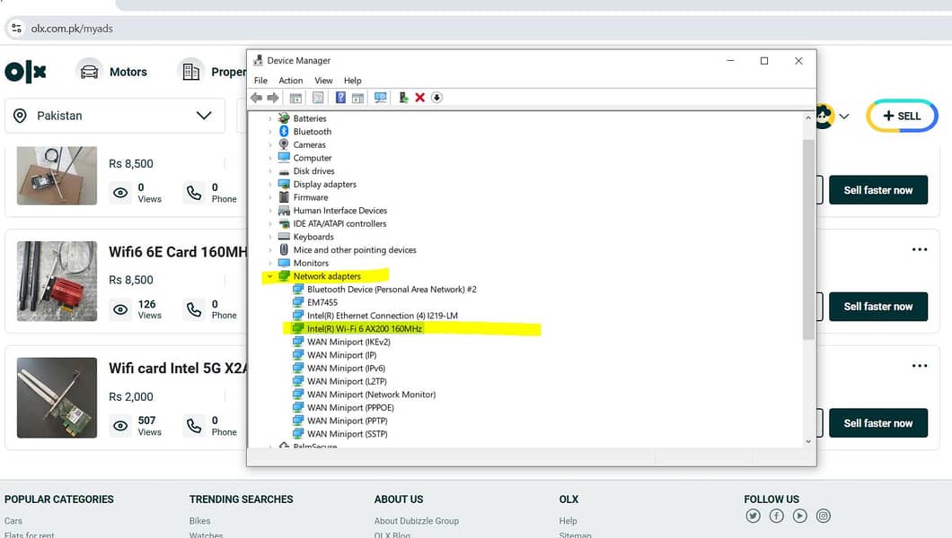Open the Wifi6 6E Card ad thumbnail
952x538 pixels.
[57, 282]
